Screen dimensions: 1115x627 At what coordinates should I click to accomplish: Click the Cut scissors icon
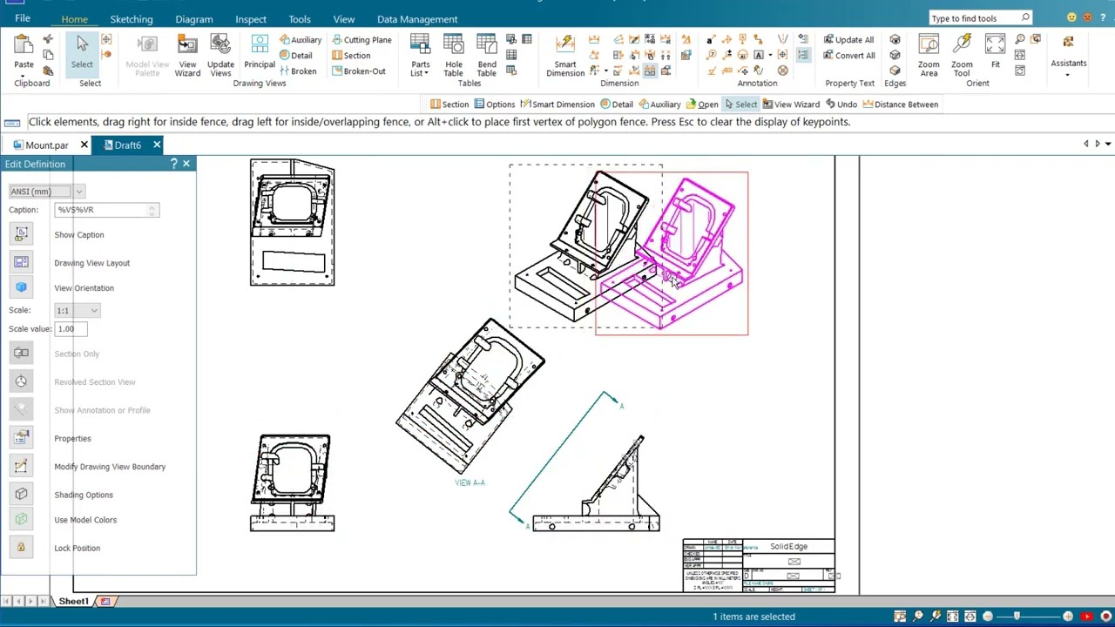click(48, 39)
